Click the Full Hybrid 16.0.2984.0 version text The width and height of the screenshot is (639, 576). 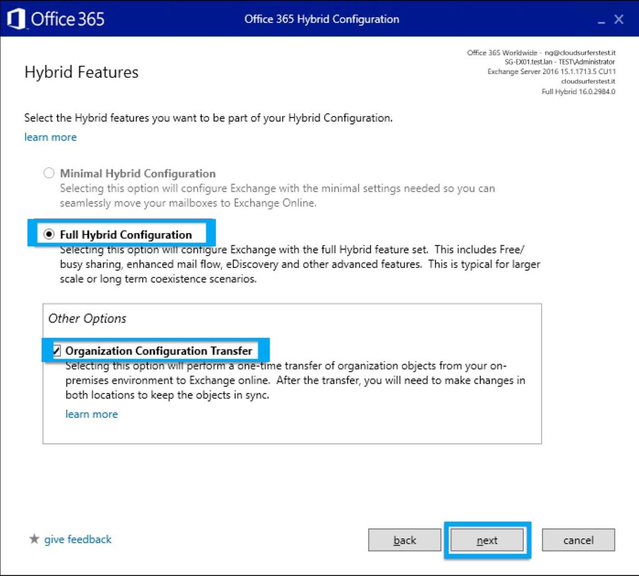pyautogui.click(x=578, y=92)
